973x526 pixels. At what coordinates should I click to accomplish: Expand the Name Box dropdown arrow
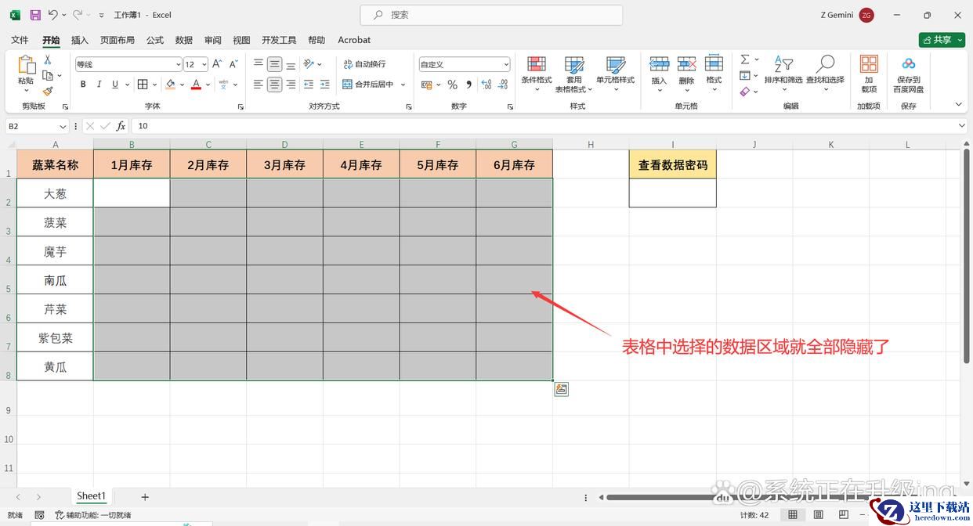click(63, 126)
